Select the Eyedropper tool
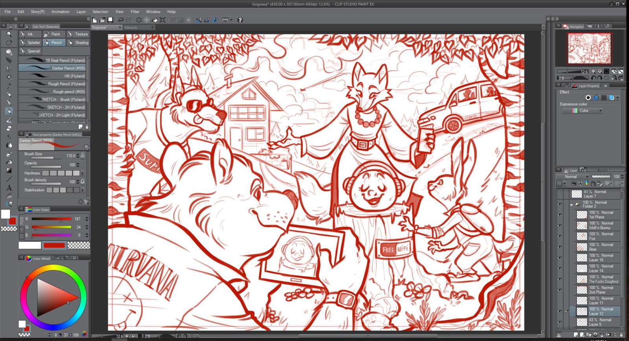Image resolution: width=629 pixels, height=341 pixels. [9, 86]
